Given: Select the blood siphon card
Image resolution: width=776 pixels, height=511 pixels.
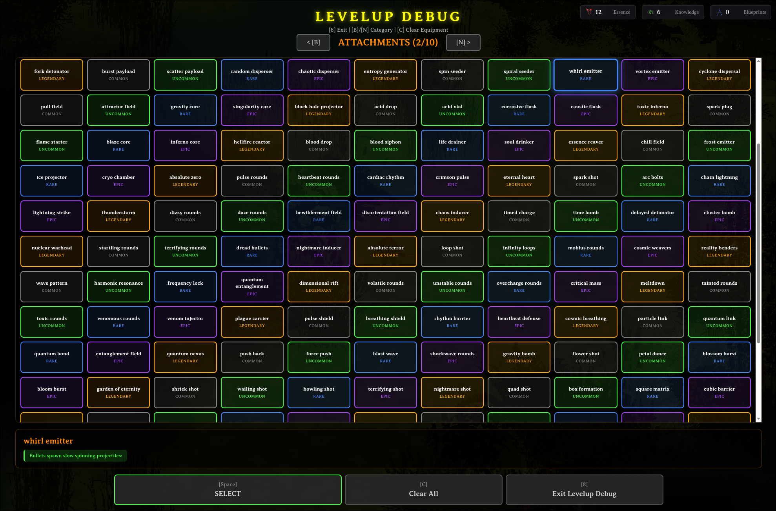Looking at the screenshot, I should click(386, 145).
